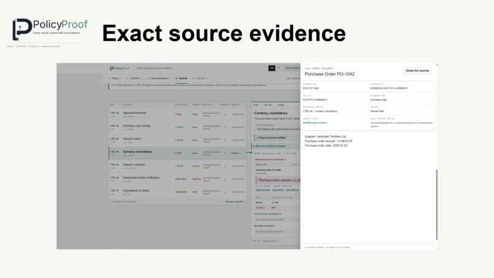Click the Decide link in Currency consistency row
Screen dimensions: 494x278
235,153
